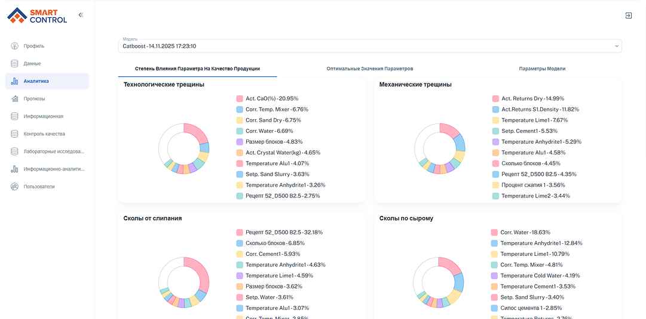The width and height of the screenshot is (646, 319).
Task: Open the Данные database icon
Action: coord(14,63)
